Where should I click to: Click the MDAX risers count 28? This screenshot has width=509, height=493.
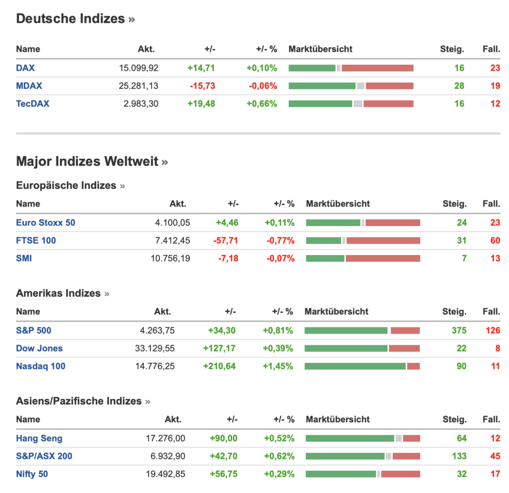(459, 86)
